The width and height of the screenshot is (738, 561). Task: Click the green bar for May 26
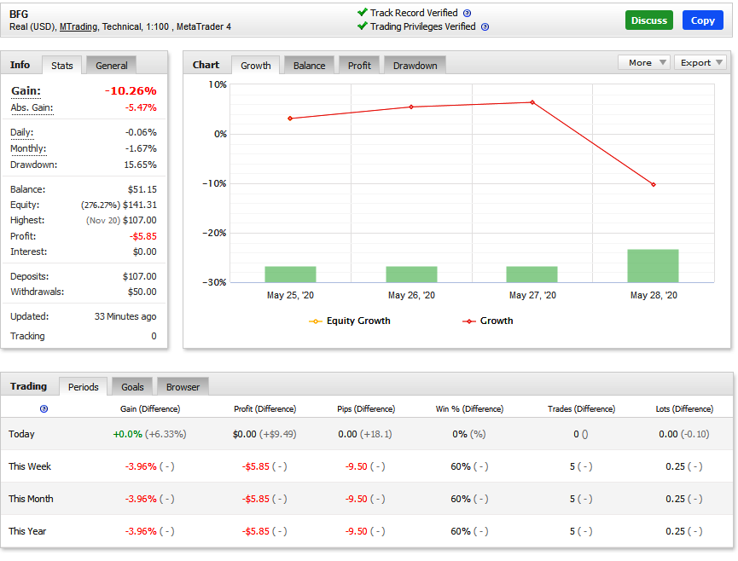click(x=411, y=275)
